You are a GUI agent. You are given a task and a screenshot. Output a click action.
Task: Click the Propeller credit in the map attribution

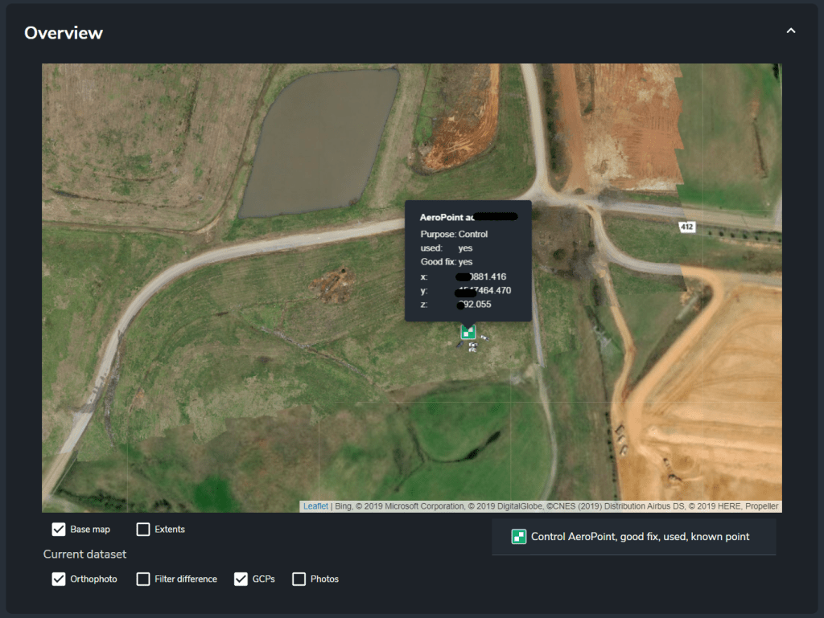click(x=762, y=506)
